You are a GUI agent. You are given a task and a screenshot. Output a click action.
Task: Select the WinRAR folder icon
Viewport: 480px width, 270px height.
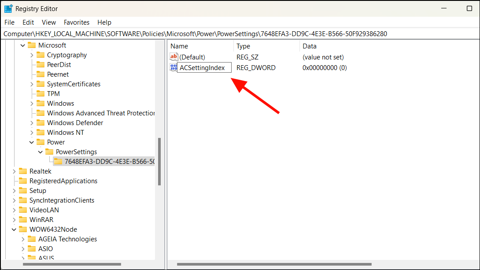[x=23, y=220]
